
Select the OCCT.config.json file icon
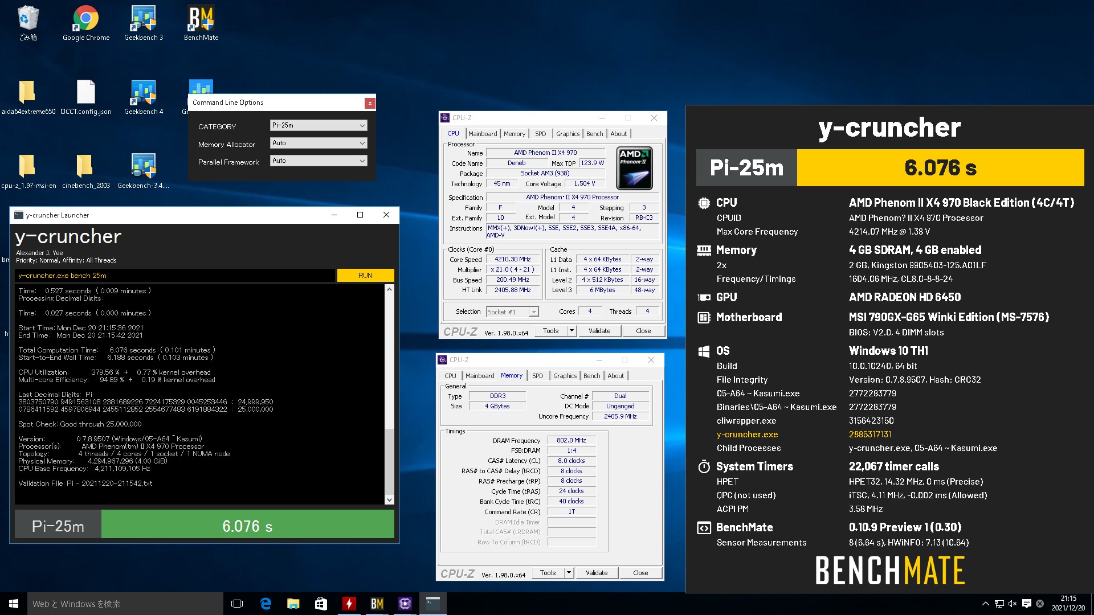point(86,97)
